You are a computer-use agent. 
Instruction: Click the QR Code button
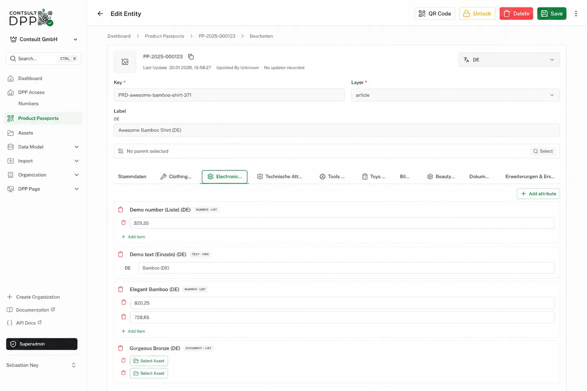click(435, 14)
